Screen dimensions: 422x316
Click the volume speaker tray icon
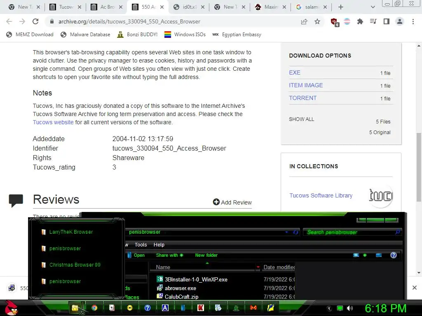[x=349, y=308]
